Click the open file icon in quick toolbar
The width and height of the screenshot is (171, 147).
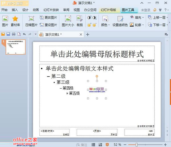[x=3, y=34]
